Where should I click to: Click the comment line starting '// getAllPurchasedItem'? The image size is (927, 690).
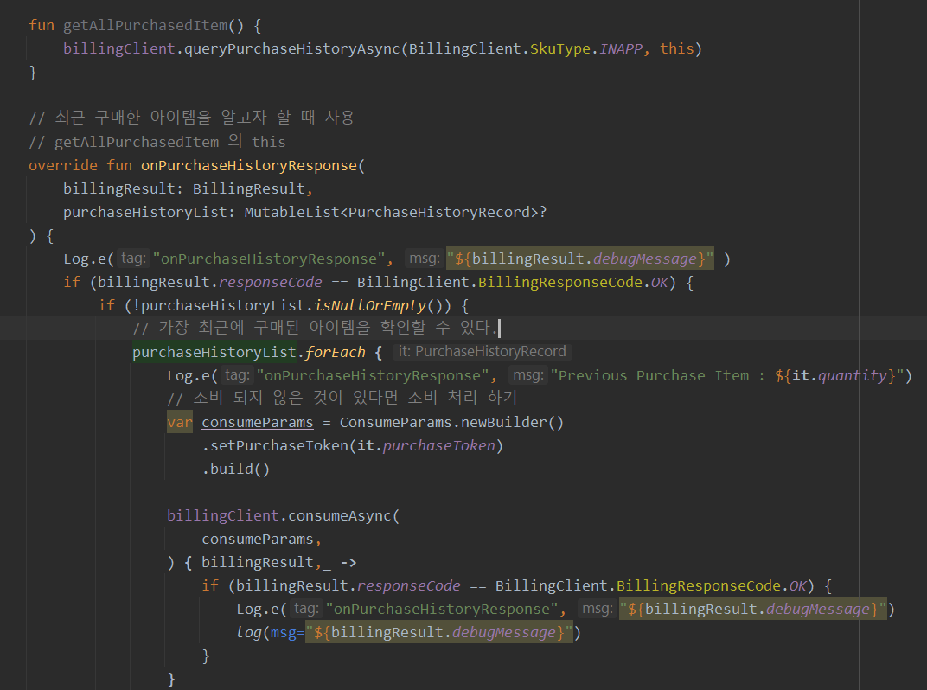(157, 142)
